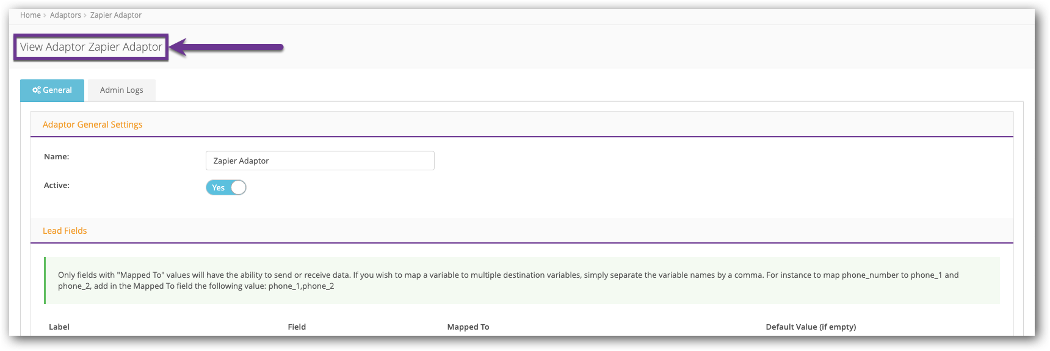Click the Default Value (if empty) header

tap(811, 327)
